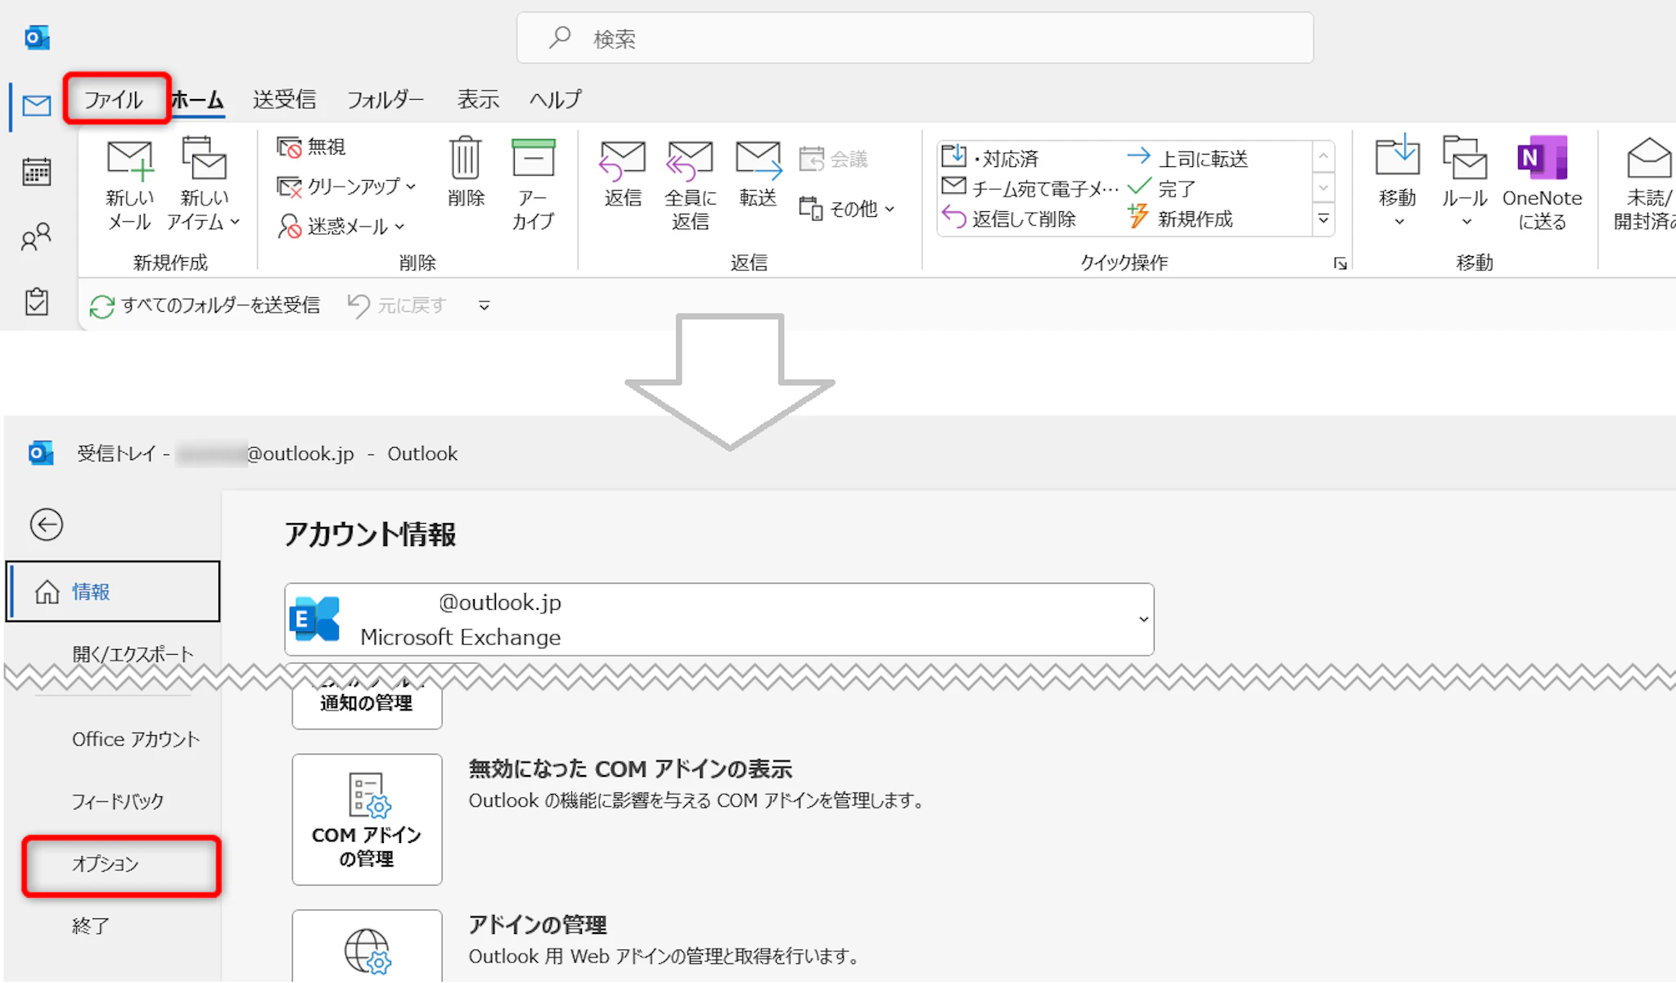The height and width of the screenshot is (983, 1676).
Task: Switch to the Send/Receive (送受信) tab
Action: click(x=284, y=100)
